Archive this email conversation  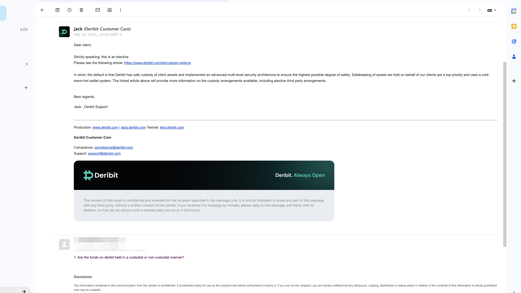tap(58, 10)
